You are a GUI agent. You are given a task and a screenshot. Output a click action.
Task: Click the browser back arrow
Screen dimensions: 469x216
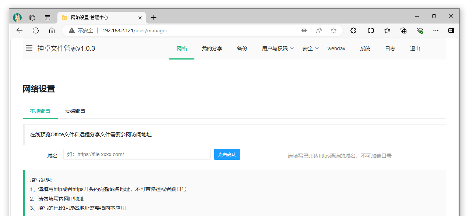(20, 30)
